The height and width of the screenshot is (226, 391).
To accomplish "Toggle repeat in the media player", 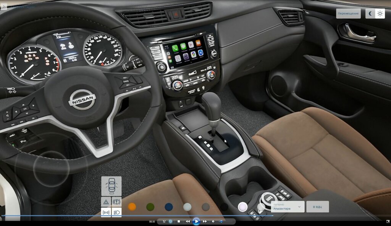I will pos(171,221).
